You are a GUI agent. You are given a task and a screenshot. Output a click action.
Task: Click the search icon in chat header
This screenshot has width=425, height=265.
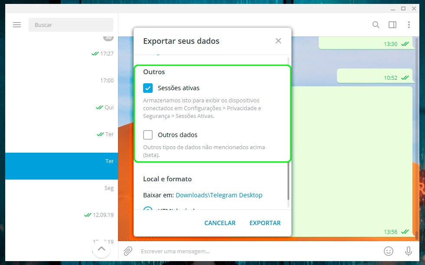tap(376, 25)
